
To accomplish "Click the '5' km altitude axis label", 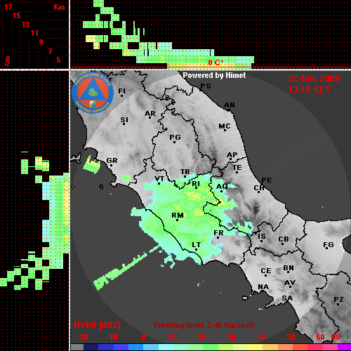I will (58, 60).
